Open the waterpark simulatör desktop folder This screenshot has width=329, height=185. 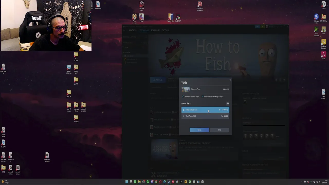(x=83, y=107)
